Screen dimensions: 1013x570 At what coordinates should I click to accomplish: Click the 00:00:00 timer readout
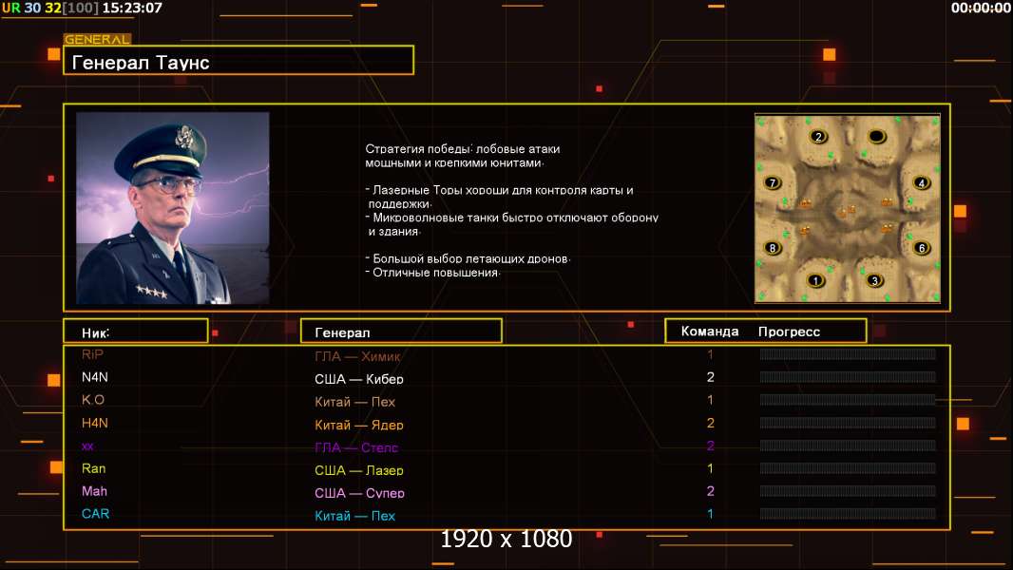(980, 8)
